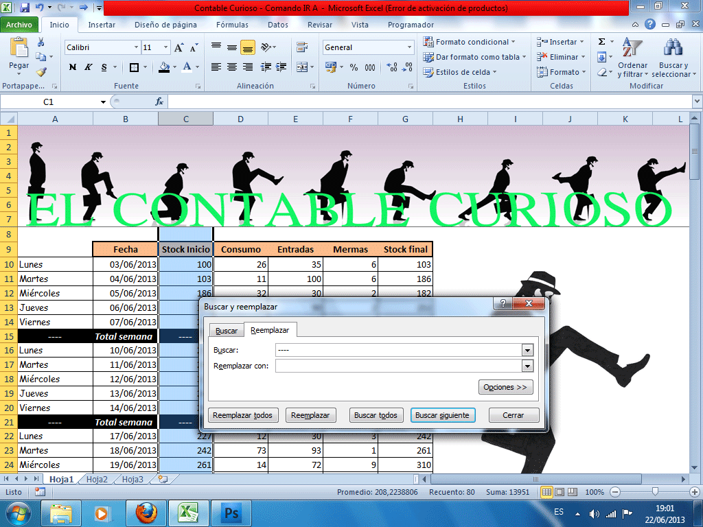Toggle center horizontal alignment button
Image resolution: width=703 pixels, height=527 pixels.
(x=232, y=67)
